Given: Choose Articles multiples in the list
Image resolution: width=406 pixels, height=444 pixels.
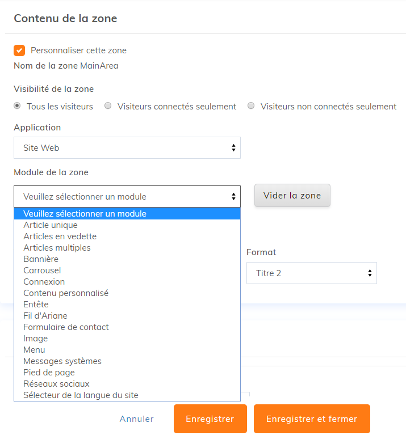Looking at the screenshot, I should (57, 248).
